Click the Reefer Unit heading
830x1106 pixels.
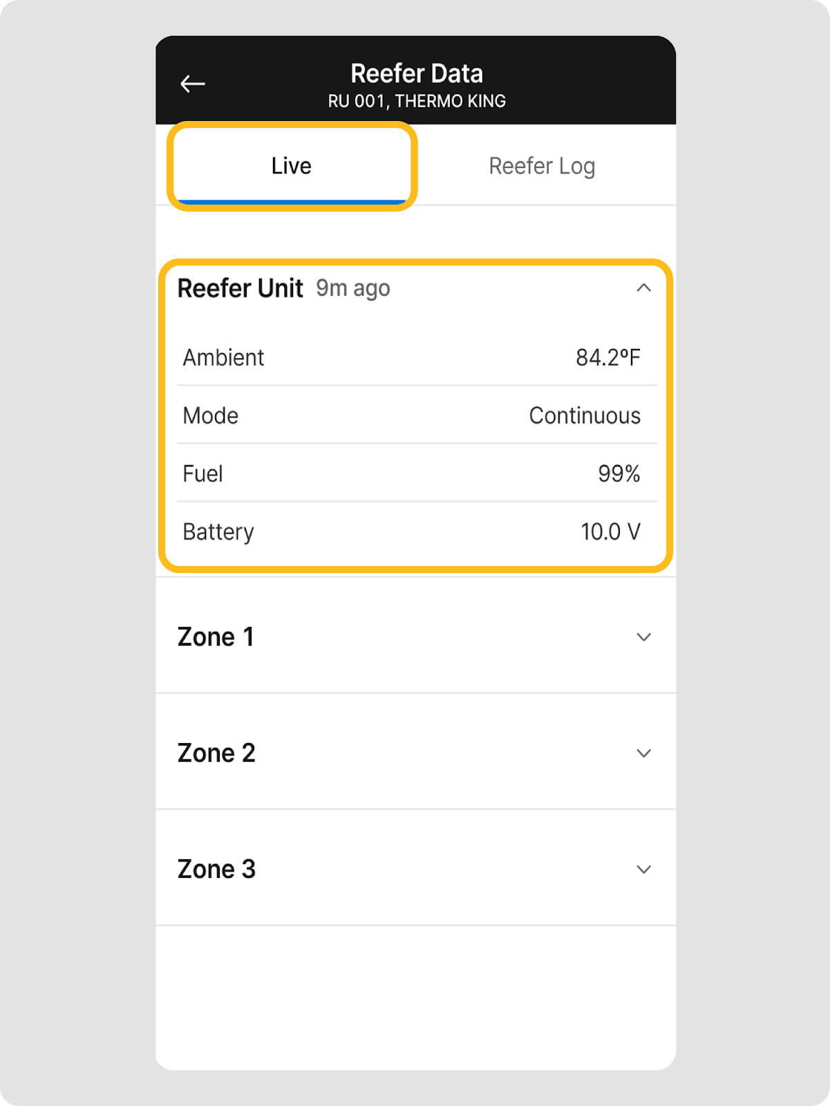(x=240, y=288)
